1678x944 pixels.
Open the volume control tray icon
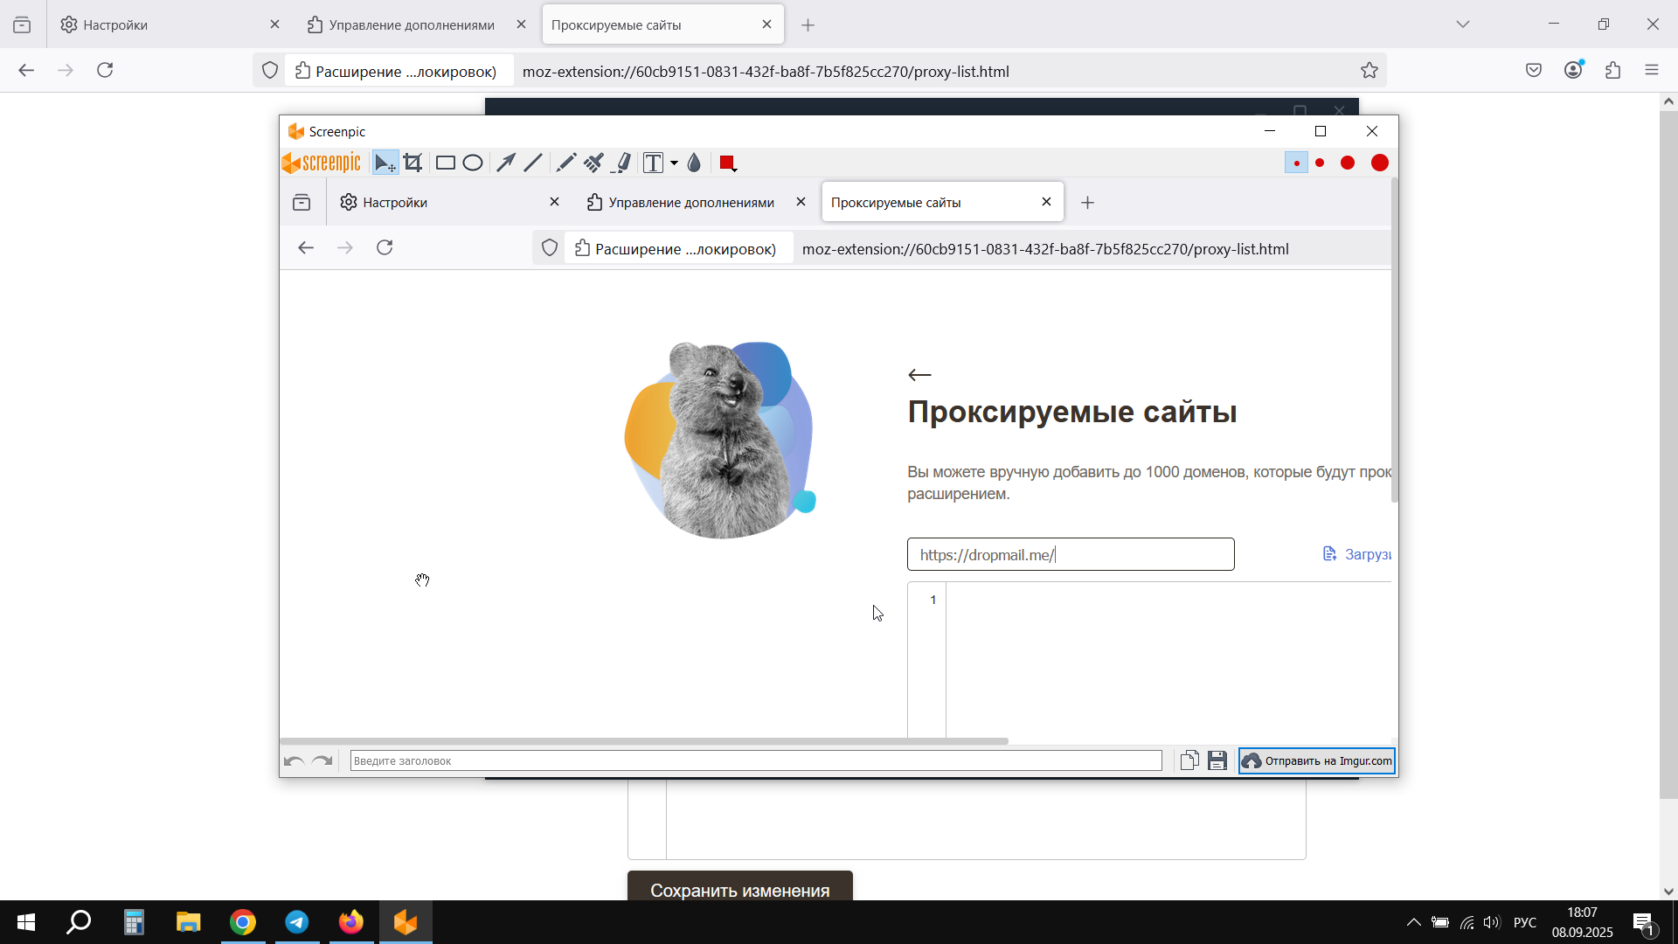[x=1492, y=922]
